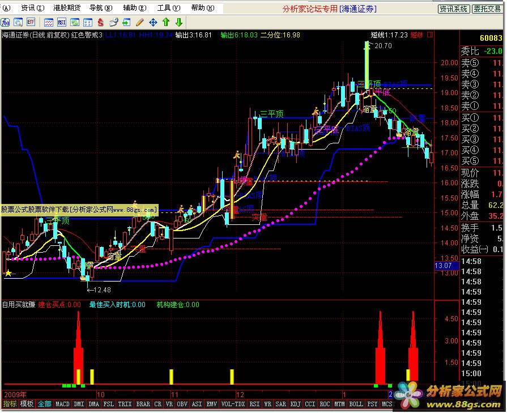Click the 委托交易 button

(x=487, y=8)
